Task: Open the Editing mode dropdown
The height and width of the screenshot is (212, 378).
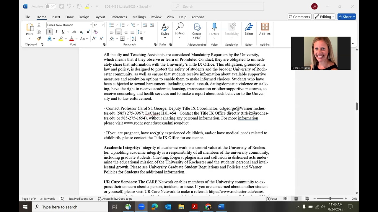Action: (x=325, y=17)
